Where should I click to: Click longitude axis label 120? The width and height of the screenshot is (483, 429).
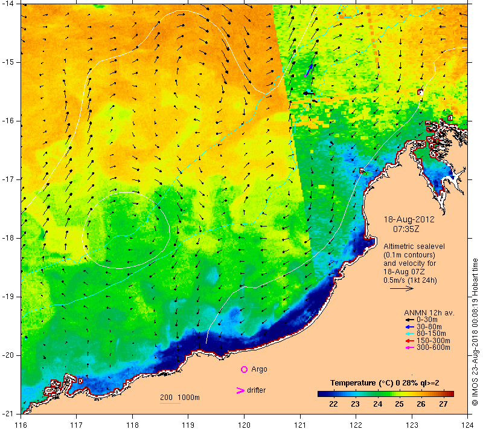(x=245, y=425)
